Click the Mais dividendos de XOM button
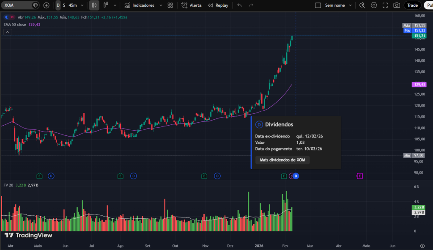 tap(282, 160)
